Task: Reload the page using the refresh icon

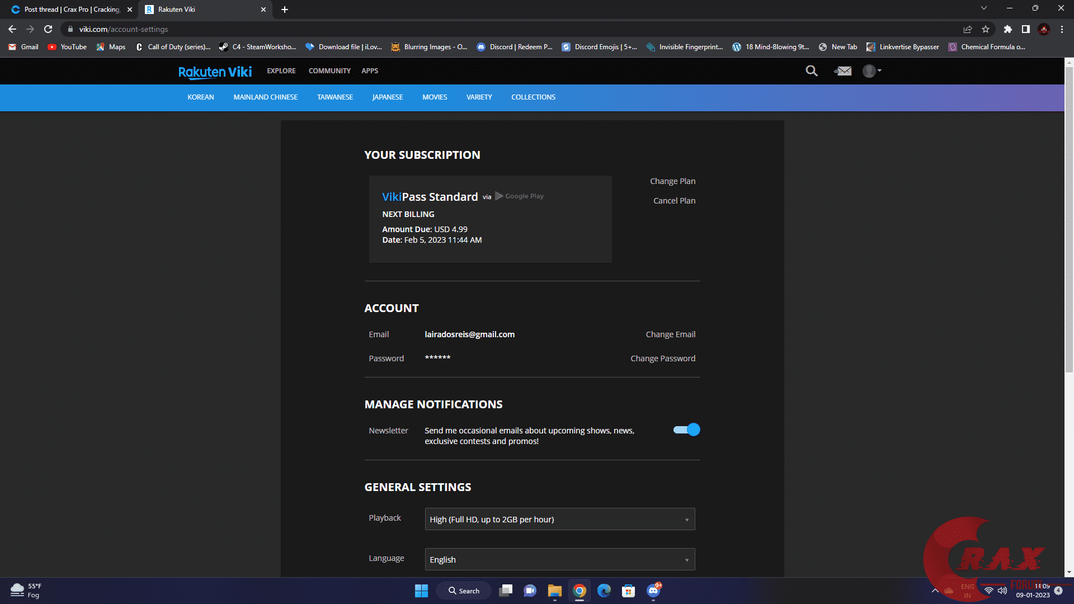Action: pyautogui.click(x=47, y=29)
